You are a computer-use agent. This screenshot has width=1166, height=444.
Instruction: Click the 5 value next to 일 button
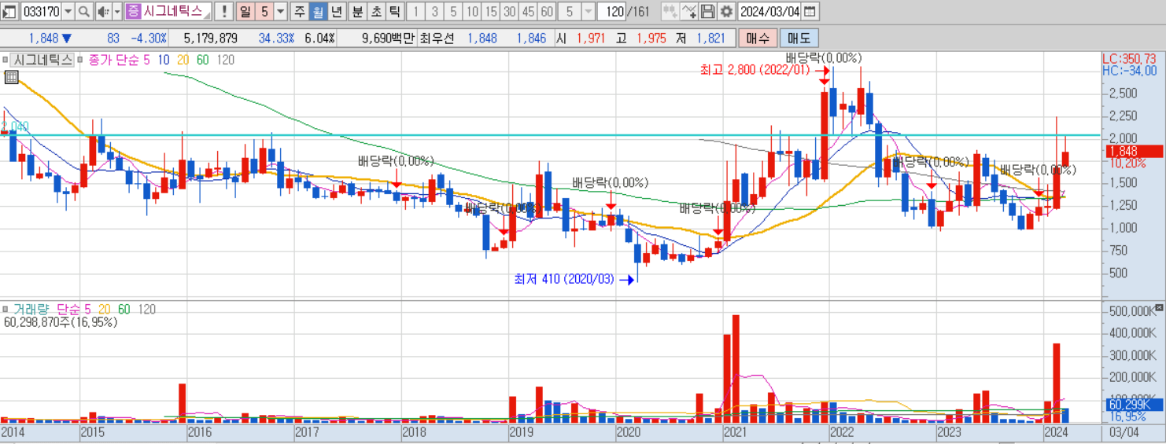coord(264,11)
